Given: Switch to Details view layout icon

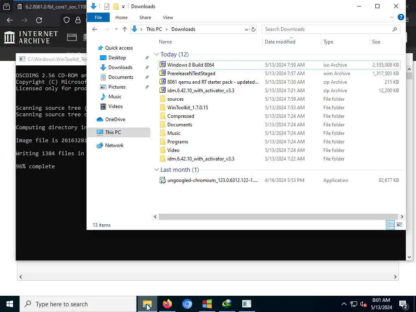Looking at the screenshot, I should [x=390, y=225].
